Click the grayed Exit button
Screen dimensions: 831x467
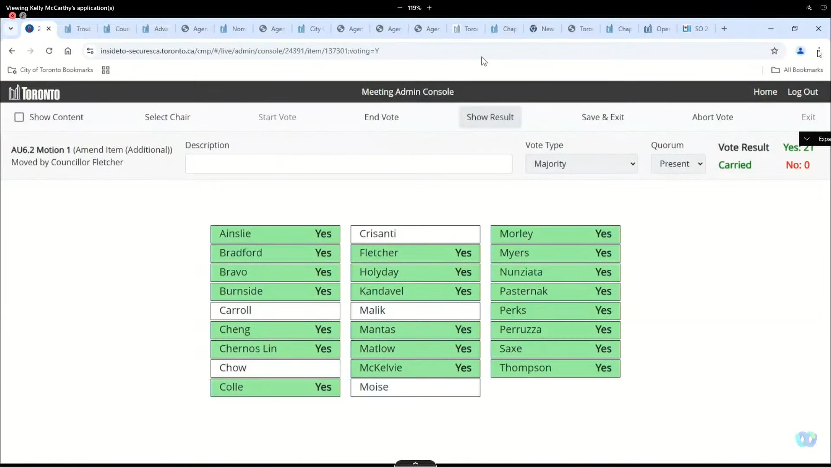[x=808, y=117]
